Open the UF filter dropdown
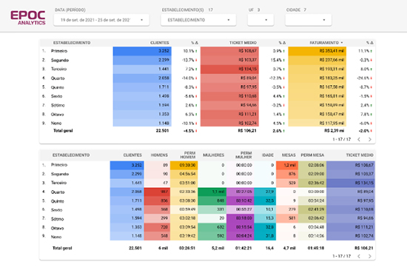The height and width of the screenshot is (270, 407). coord(260,20)
